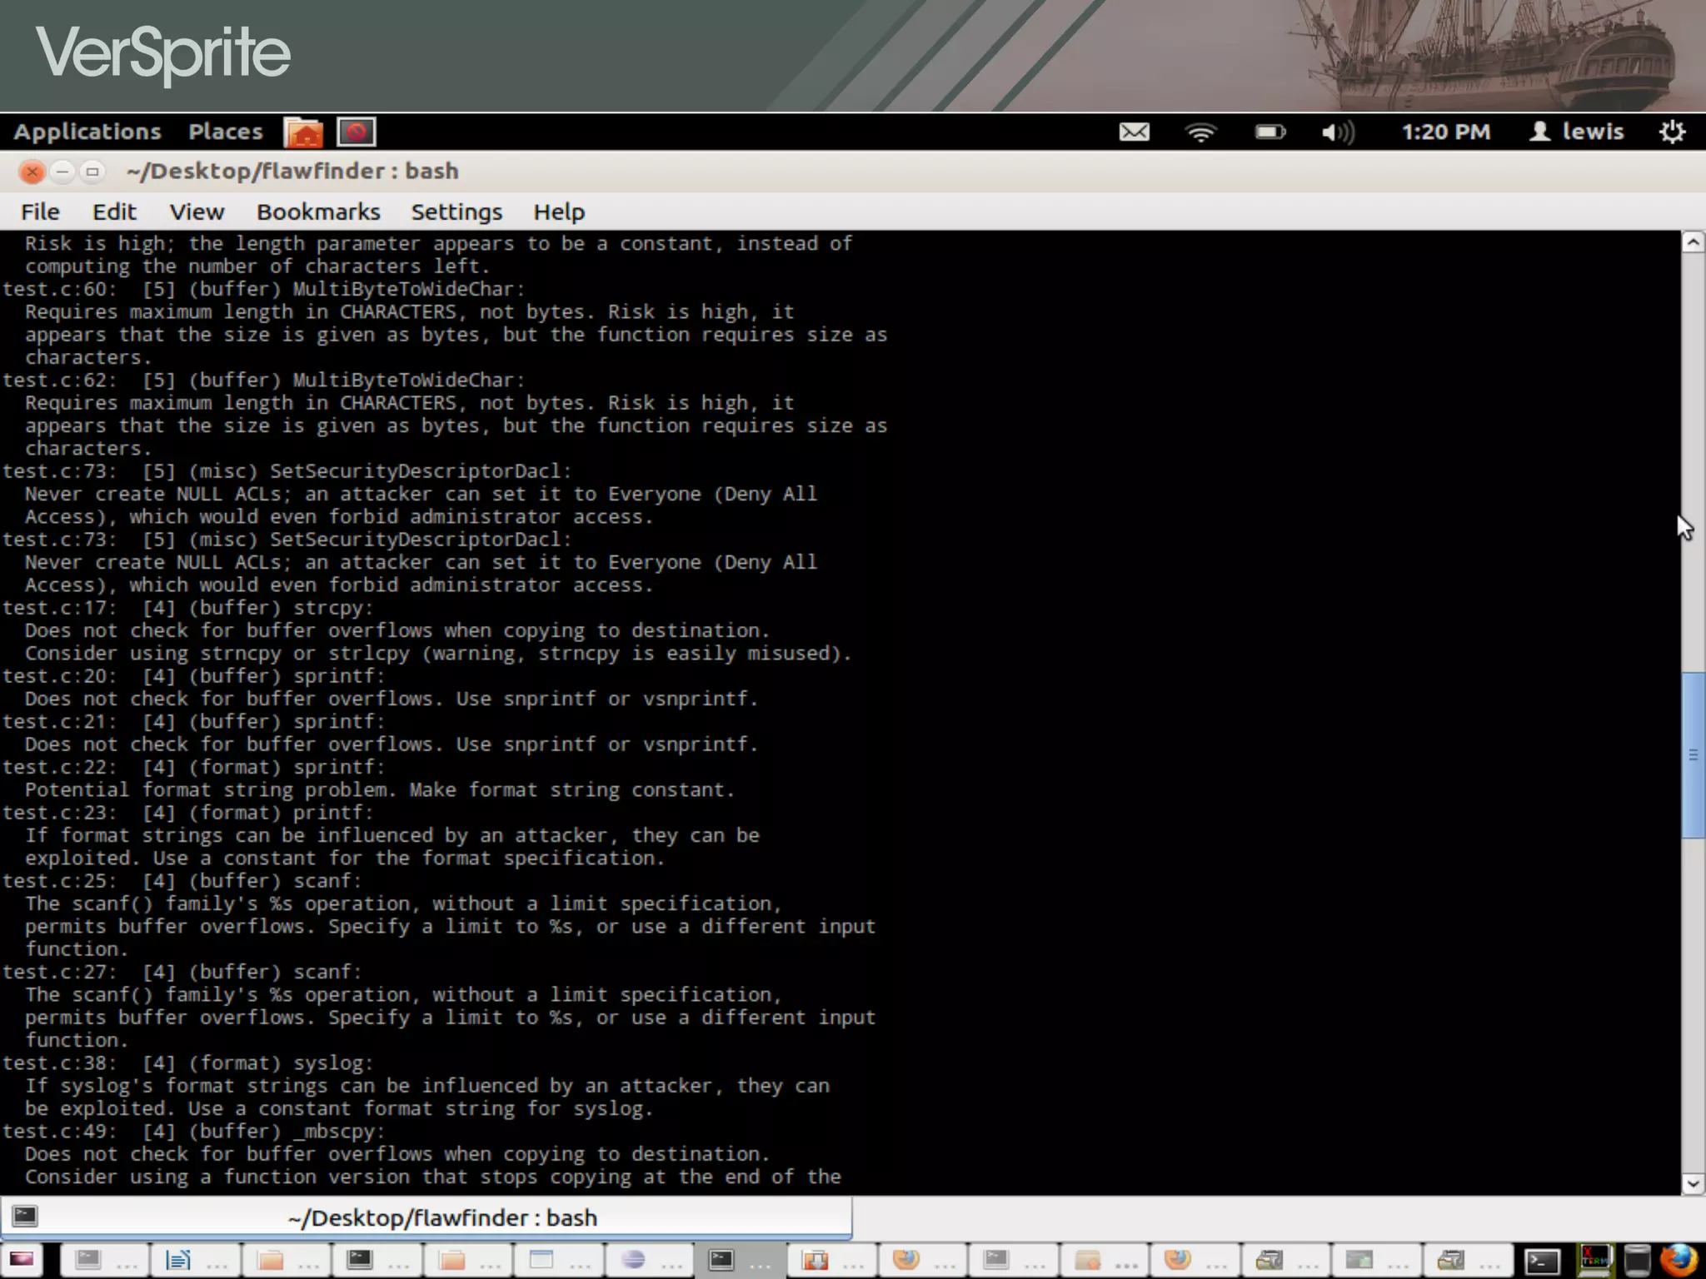Viewport: 1706px width, 1279px height.
Task: Click the XTerm icon in bottom panel
Action: click(1595, 1260)
